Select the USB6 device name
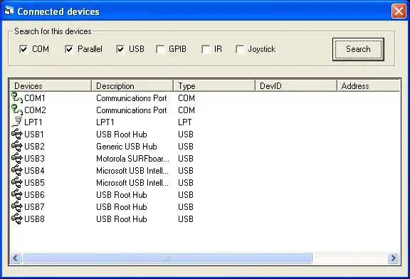The height and width of the screenshot is (279, 410). [34, 195]
